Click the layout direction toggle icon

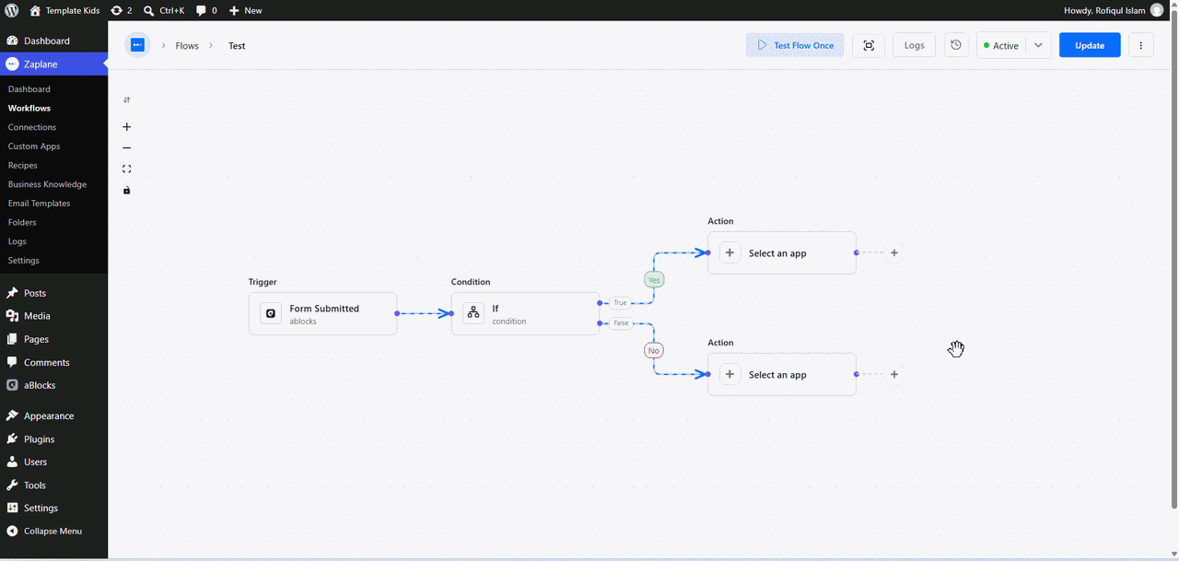tap(127, 99)
